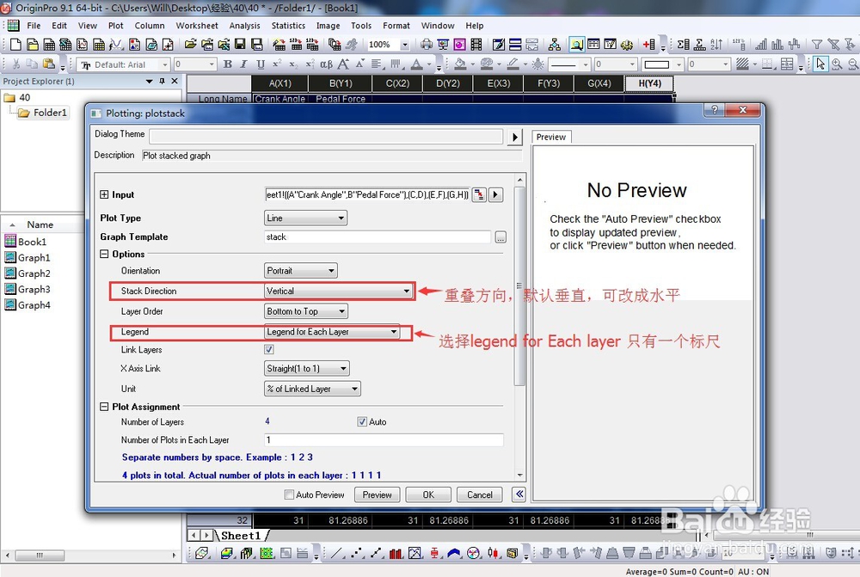
Task: Click the Underline formatting icon
Action: (261, 64)
